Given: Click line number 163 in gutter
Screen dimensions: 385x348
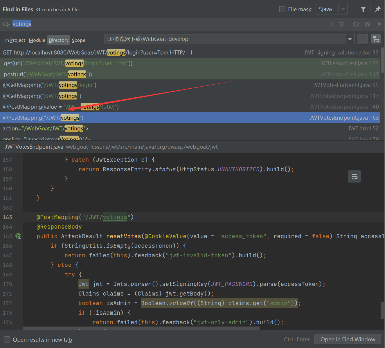Looking at the screenshot, I should [8, 217].
